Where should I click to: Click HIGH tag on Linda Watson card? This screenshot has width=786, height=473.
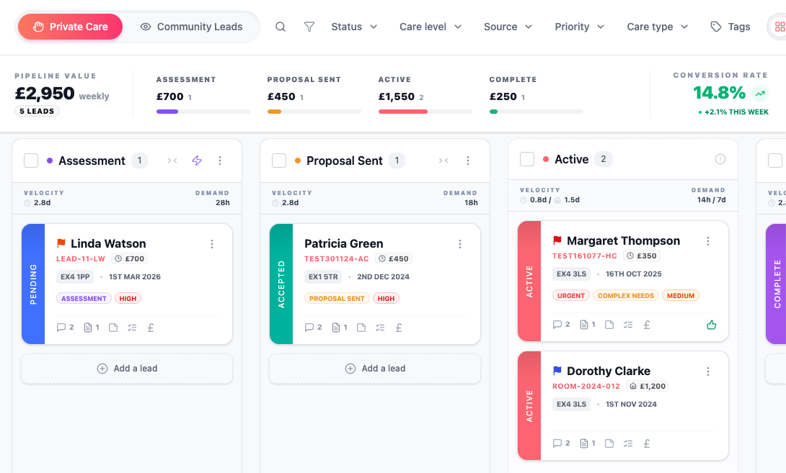128,298
